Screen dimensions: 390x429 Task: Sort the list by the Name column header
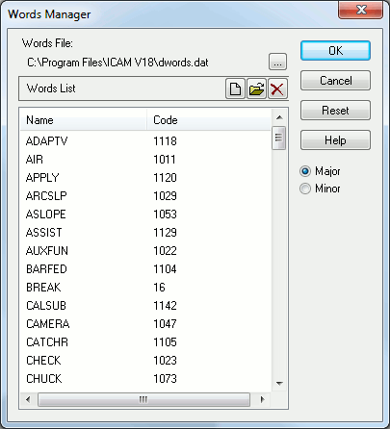84,120
